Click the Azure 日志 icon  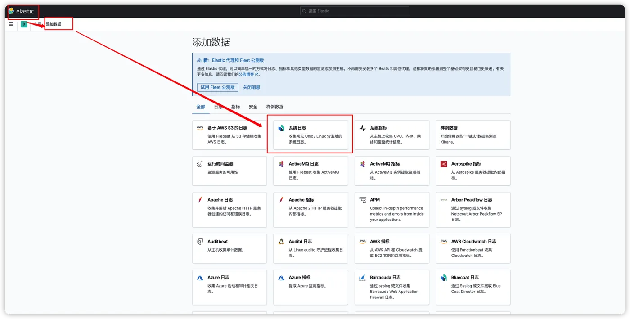[200, 278]
